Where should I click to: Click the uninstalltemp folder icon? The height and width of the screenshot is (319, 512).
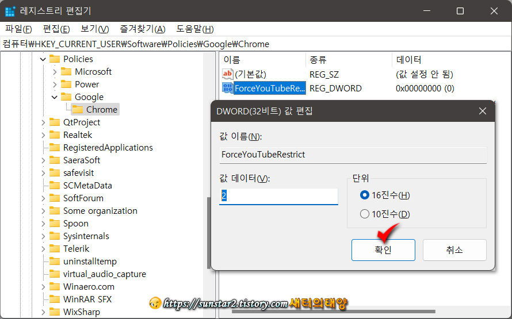pyautogui.click(x=55, y=262)
